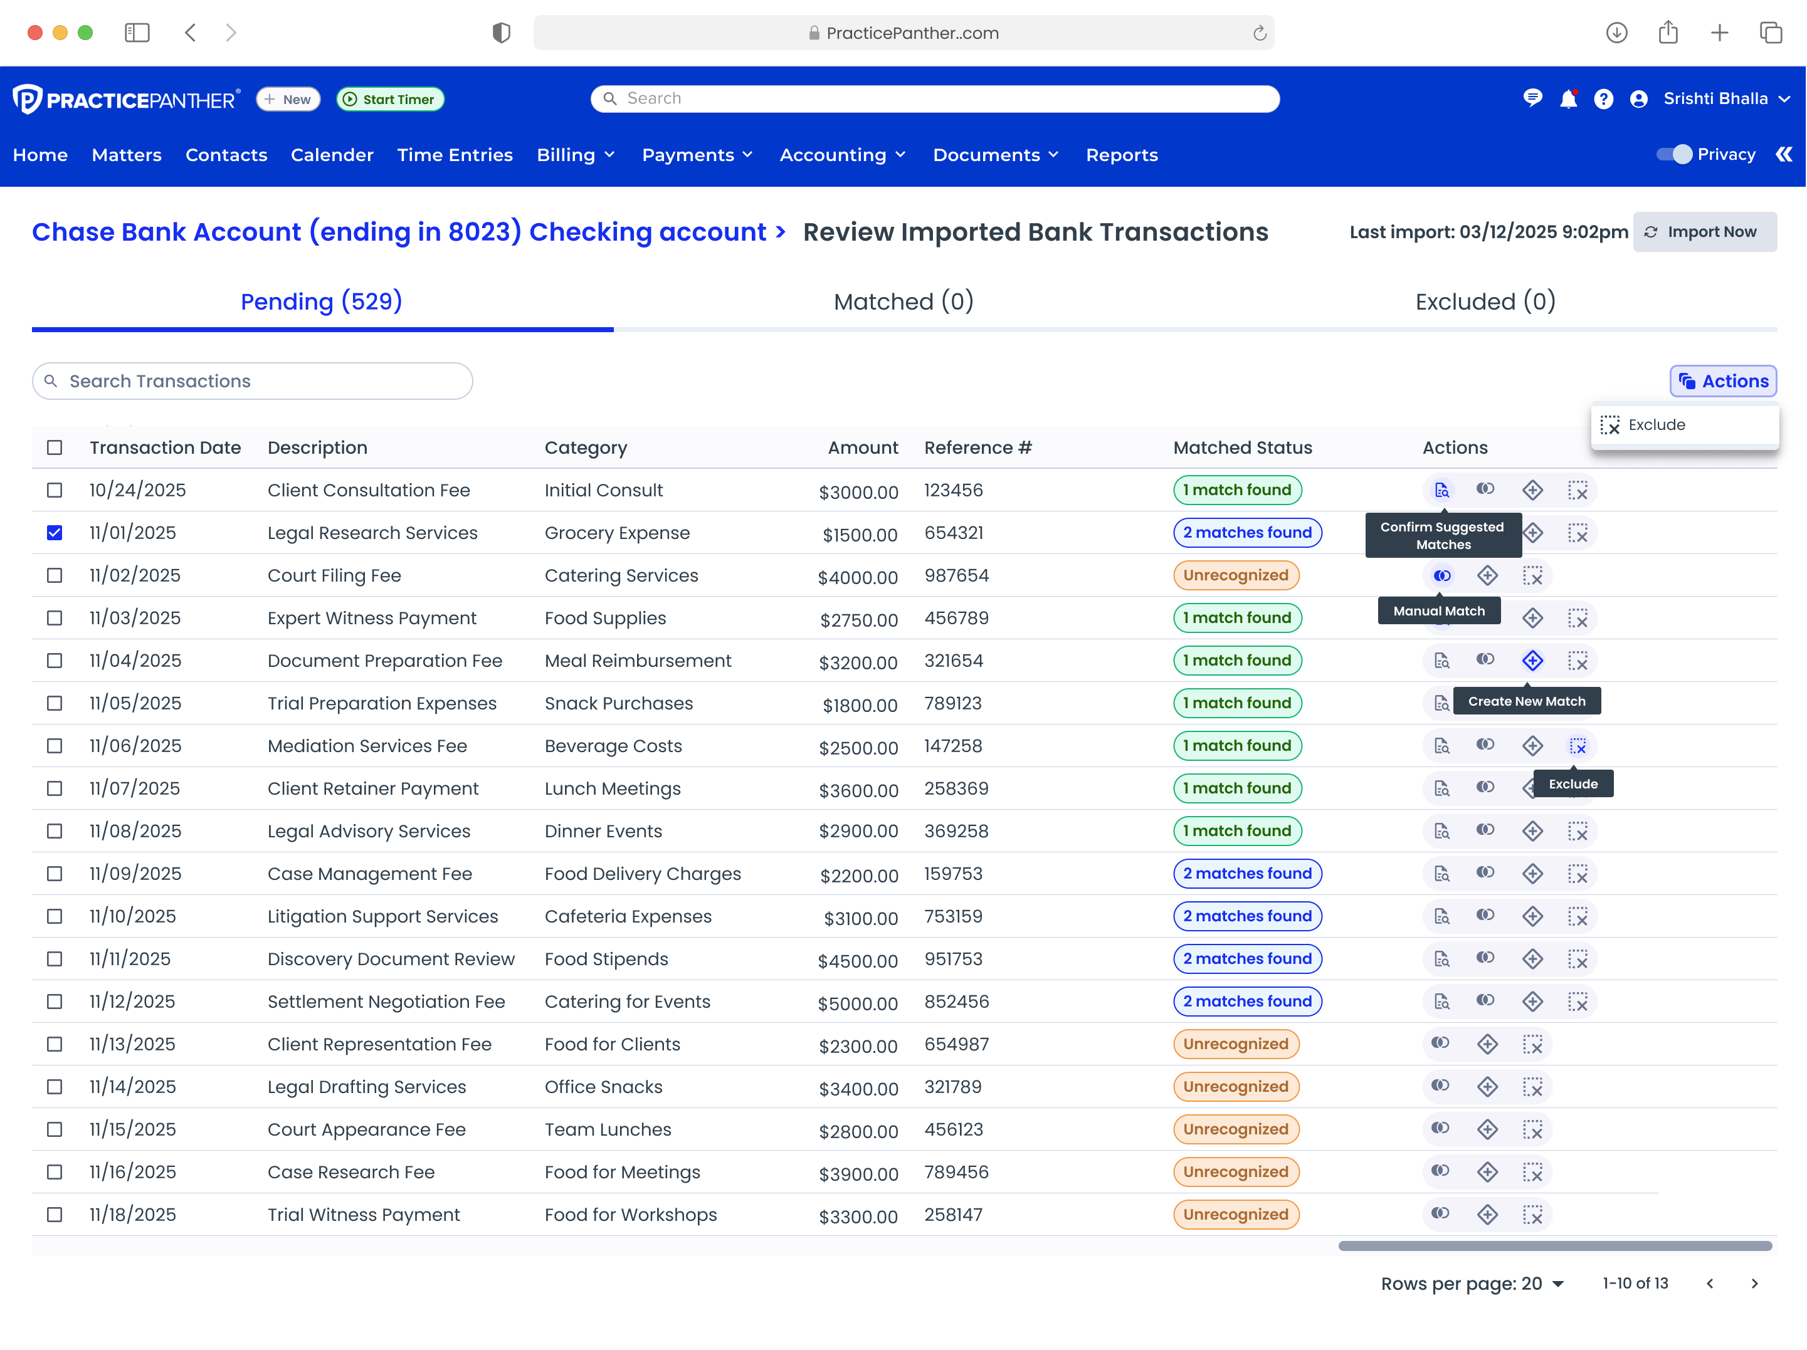Open the notifications bell icon
Image resolution: width=1807 pixels, height=1350 pixels.
tap(1567, 100)
